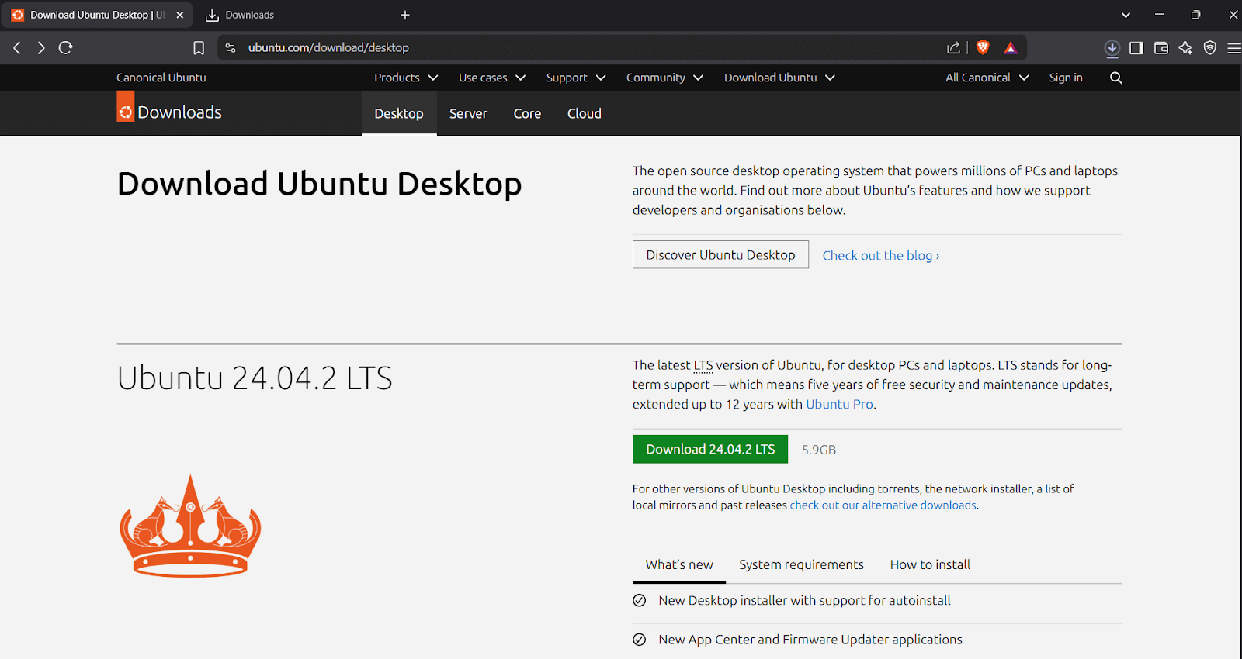Open Brave Rewards triangle icon
This screenshot has height=659, width=1242.
tap(1011, 48)
